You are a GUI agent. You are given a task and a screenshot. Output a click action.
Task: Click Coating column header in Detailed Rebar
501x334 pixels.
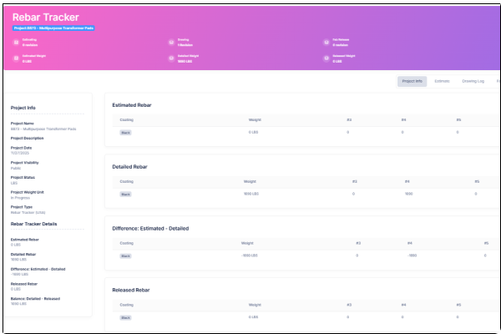point(126,181)
